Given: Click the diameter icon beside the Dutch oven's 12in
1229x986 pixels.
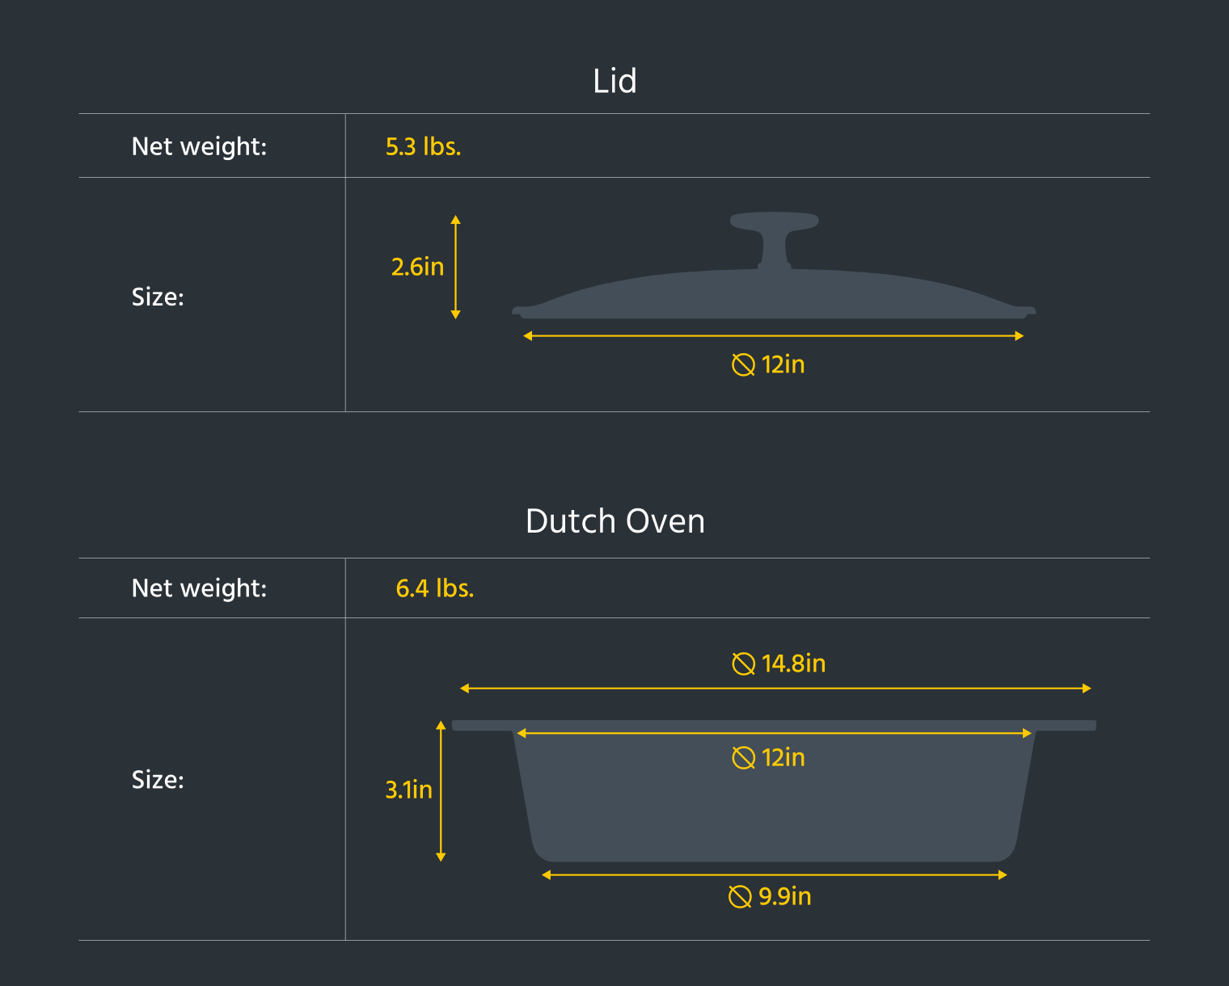Looking at the screenshot, I should pyautogui.click(x=743, y=758).
